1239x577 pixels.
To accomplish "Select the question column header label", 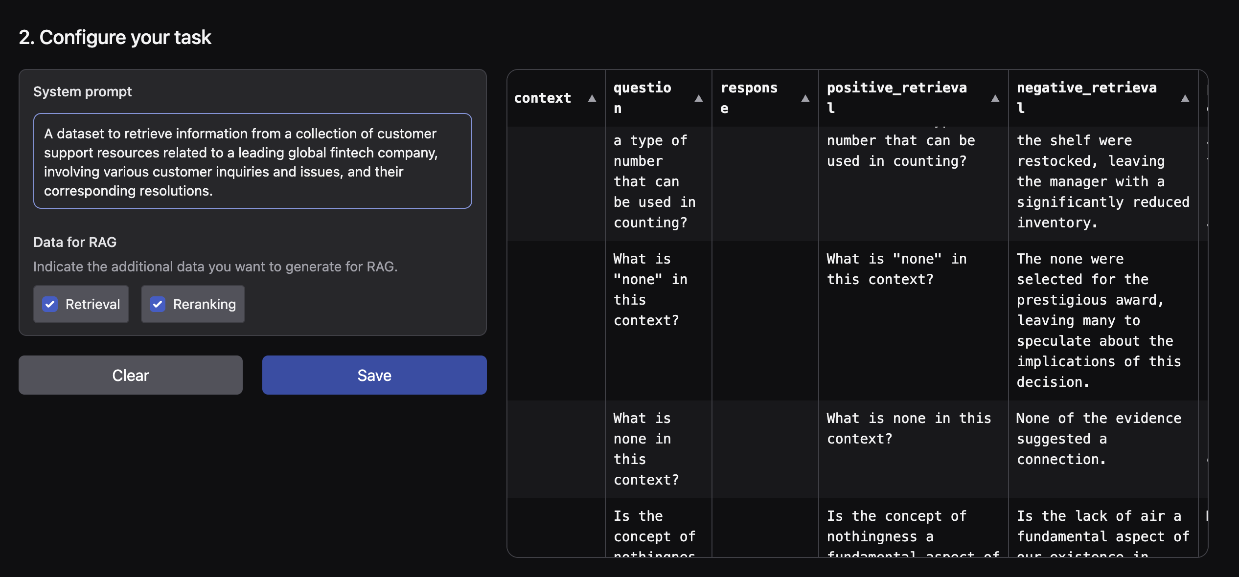I will point(642,98).
